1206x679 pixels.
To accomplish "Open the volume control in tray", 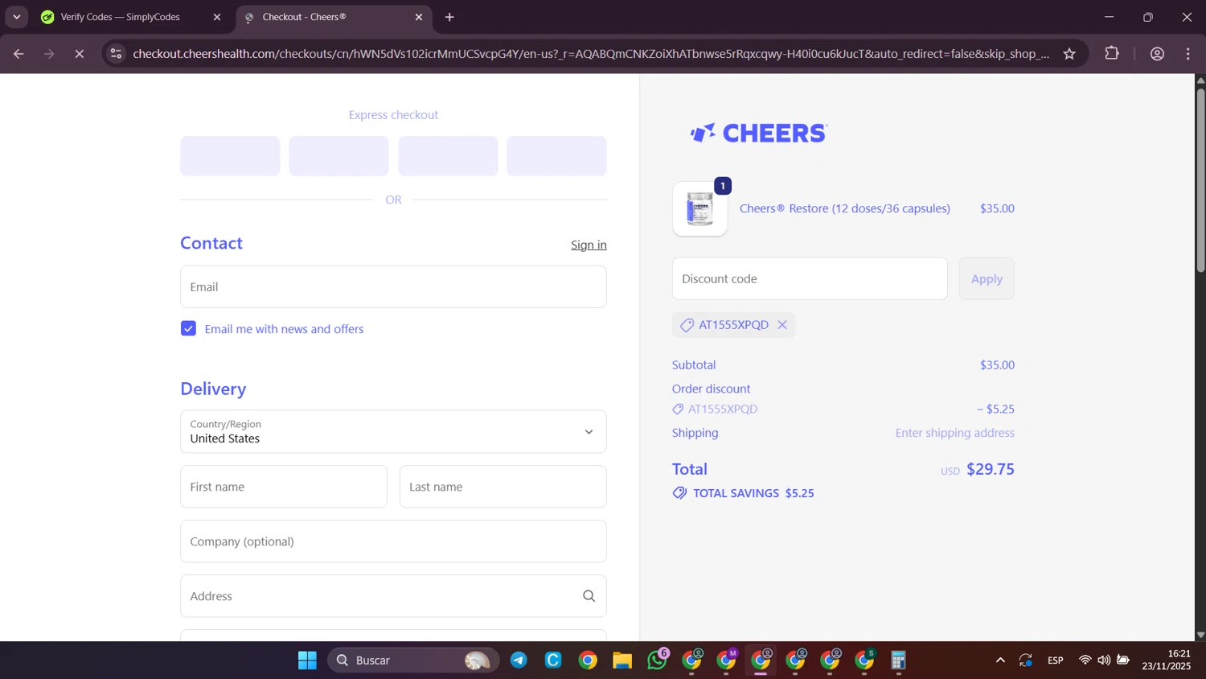I will point(1104,660).
